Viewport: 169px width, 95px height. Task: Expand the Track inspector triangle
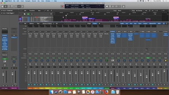pos(2,13)
